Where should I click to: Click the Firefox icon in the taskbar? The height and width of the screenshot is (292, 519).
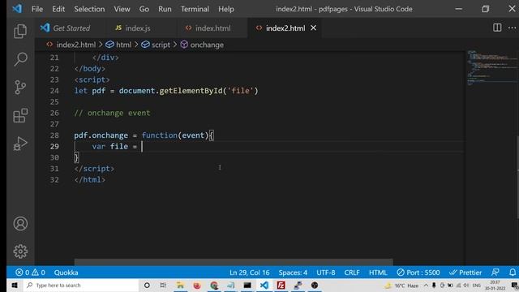pyautogui.click(x=197, y=285)
